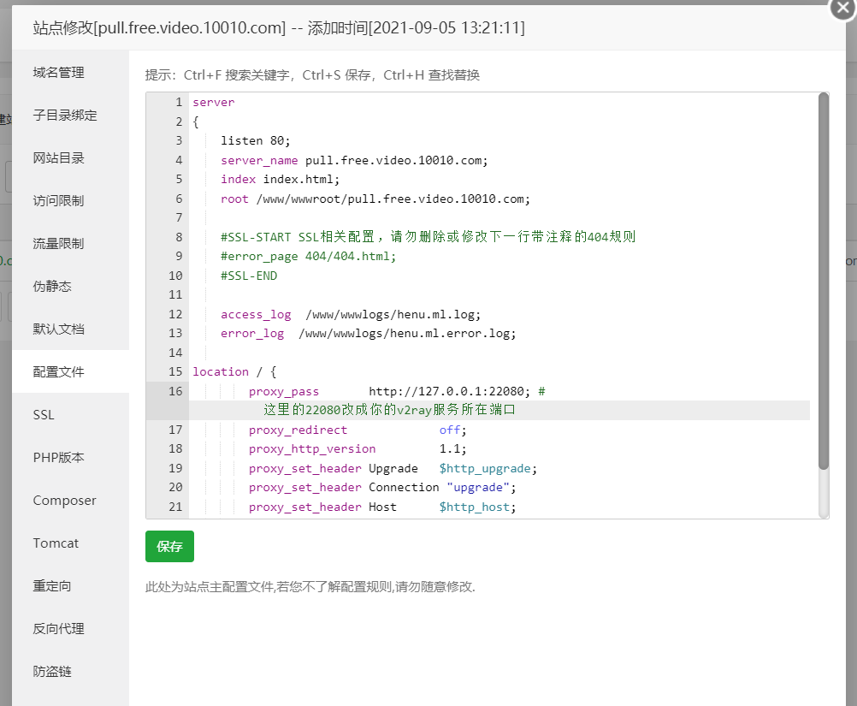Open the Composer tab
Viewport: 857px width, 706px height.
tap(65, 501)
